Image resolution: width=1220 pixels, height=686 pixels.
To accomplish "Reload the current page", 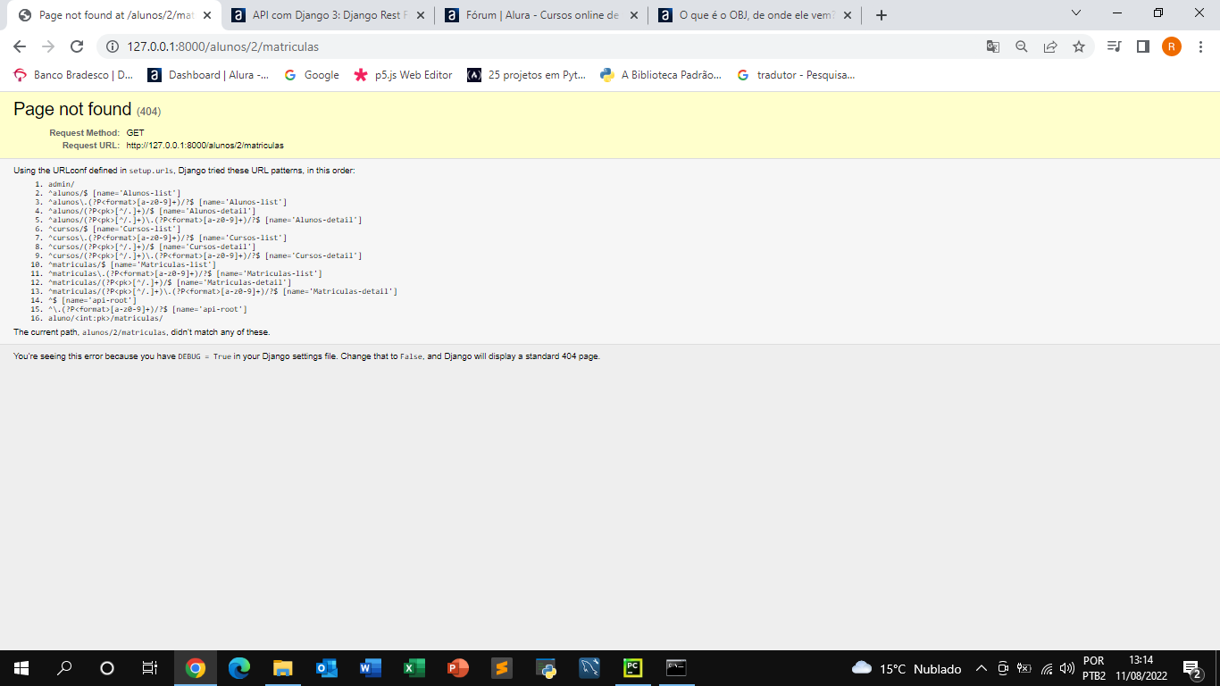I will [77, 46].
